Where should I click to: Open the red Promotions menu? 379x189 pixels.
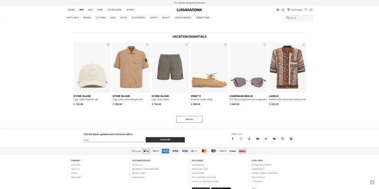pyautogui.click(x=203, y=17)
